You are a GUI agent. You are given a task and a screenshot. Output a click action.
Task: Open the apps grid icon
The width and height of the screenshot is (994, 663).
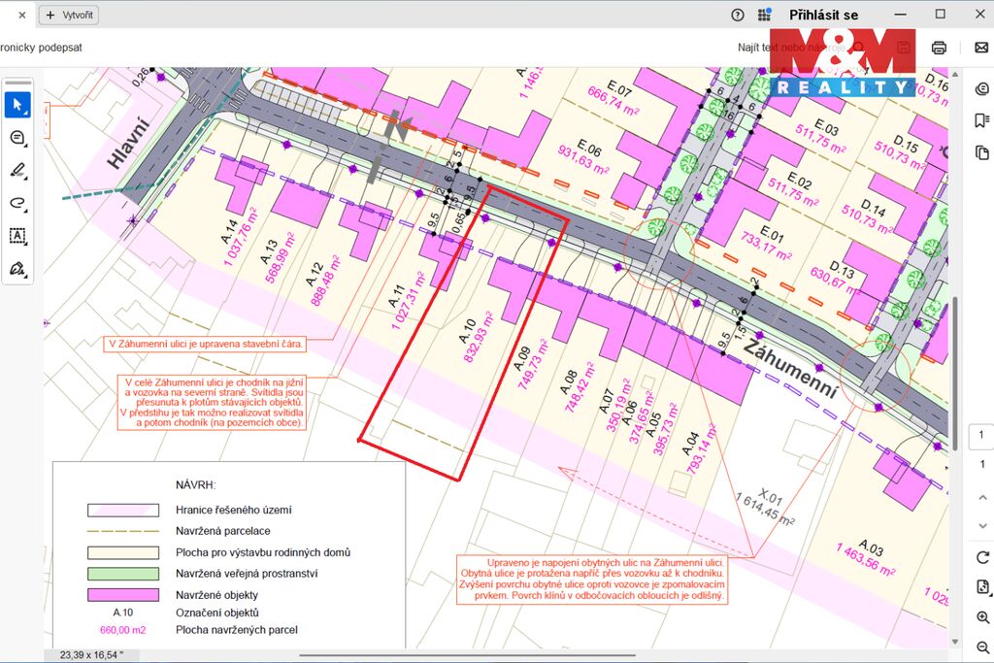(x=765, y=15)
